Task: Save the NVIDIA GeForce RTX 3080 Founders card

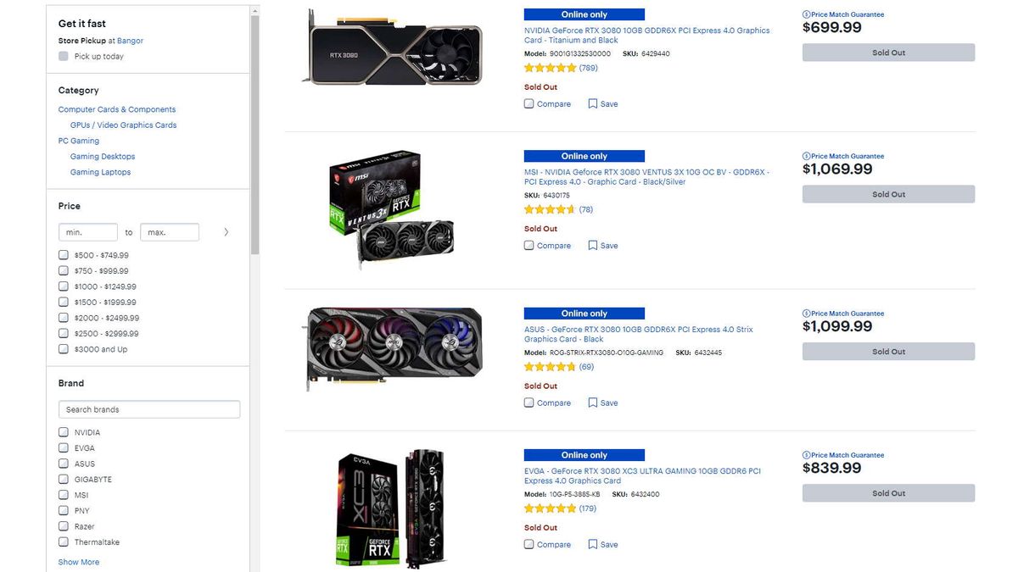Action: [602, 103]
